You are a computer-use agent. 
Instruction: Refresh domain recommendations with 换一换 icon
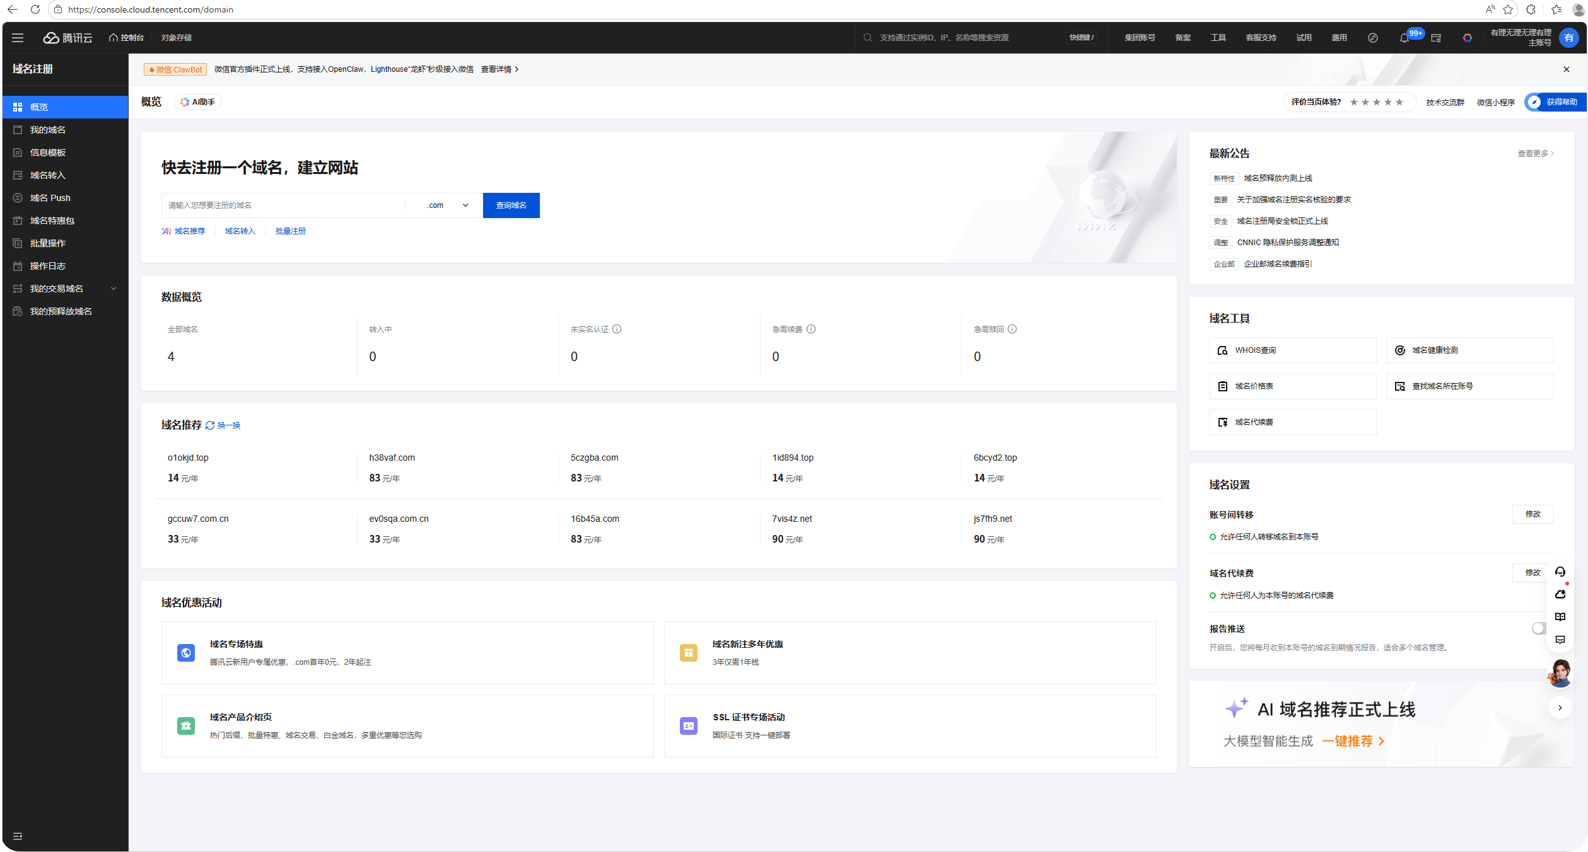(210, 425)
